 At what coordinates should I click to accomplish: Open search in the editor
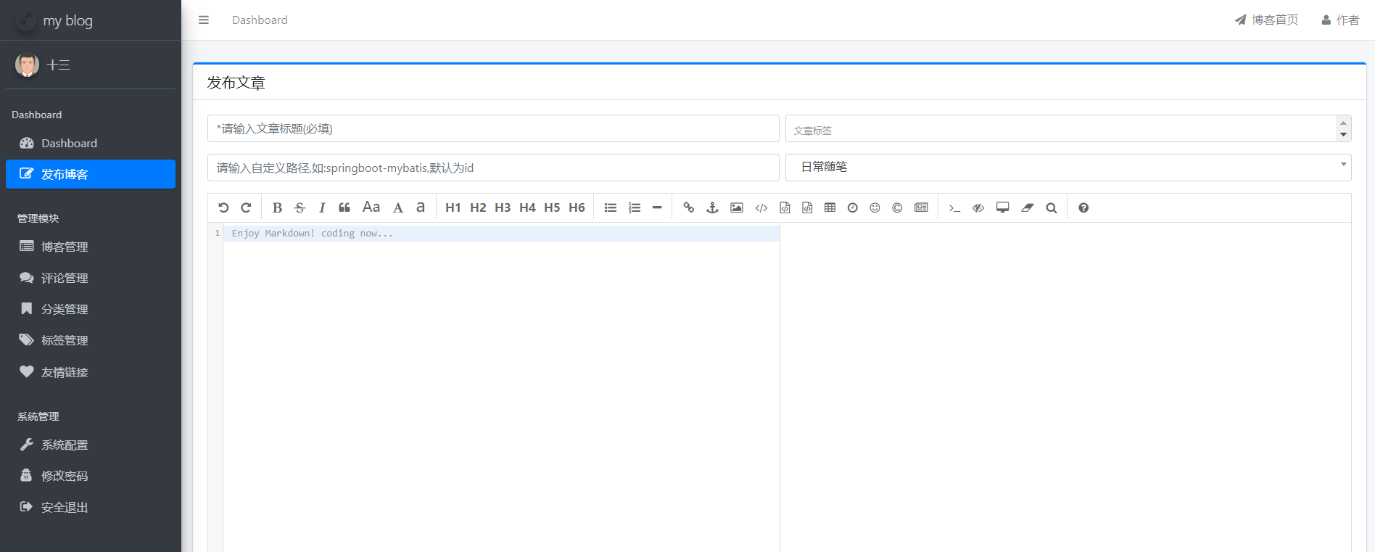[1052, 207]
